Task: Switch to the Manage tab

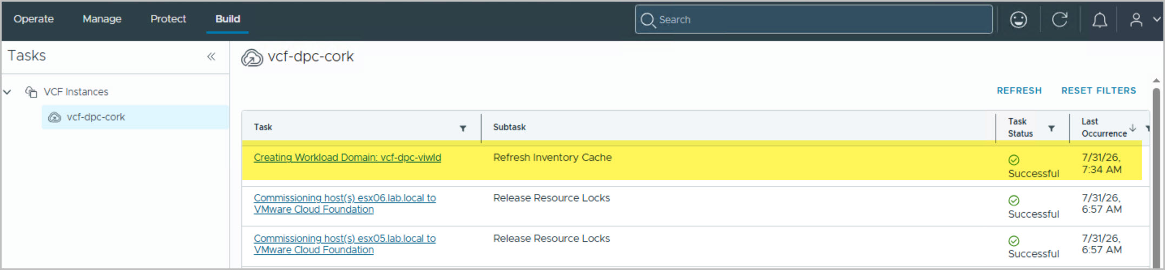Action: click(x=102, y=19)
